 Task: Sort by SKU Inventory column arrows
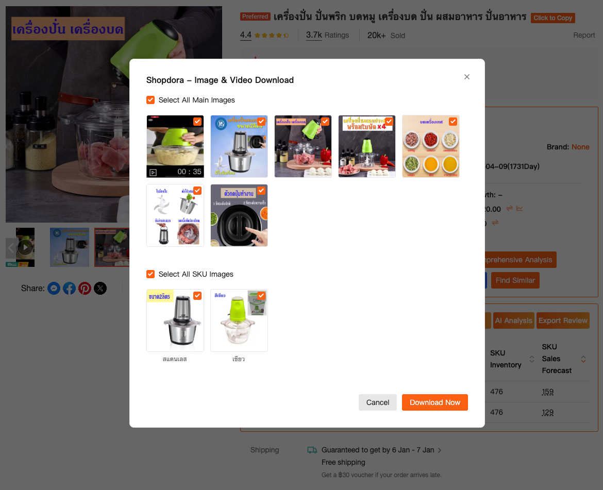coord(532,359)
